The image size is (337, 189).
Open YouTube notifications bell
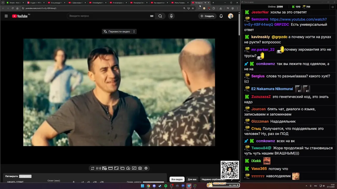[221, 16]
